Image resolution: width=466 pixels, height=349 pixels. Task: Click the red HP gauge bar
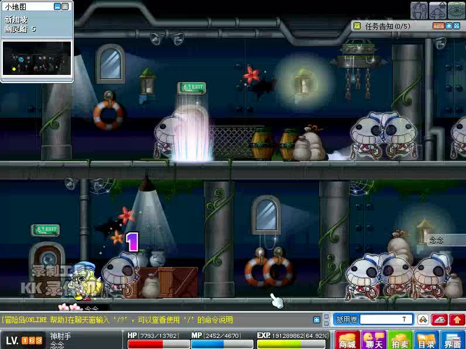tap(159, 344)
